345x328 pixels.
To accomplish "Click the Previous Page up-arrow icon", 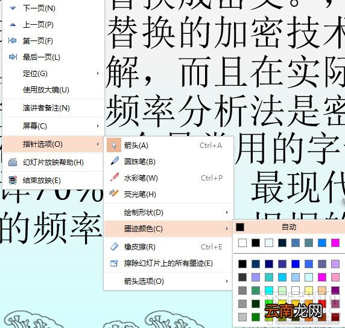I will click(x=13, y=25).
